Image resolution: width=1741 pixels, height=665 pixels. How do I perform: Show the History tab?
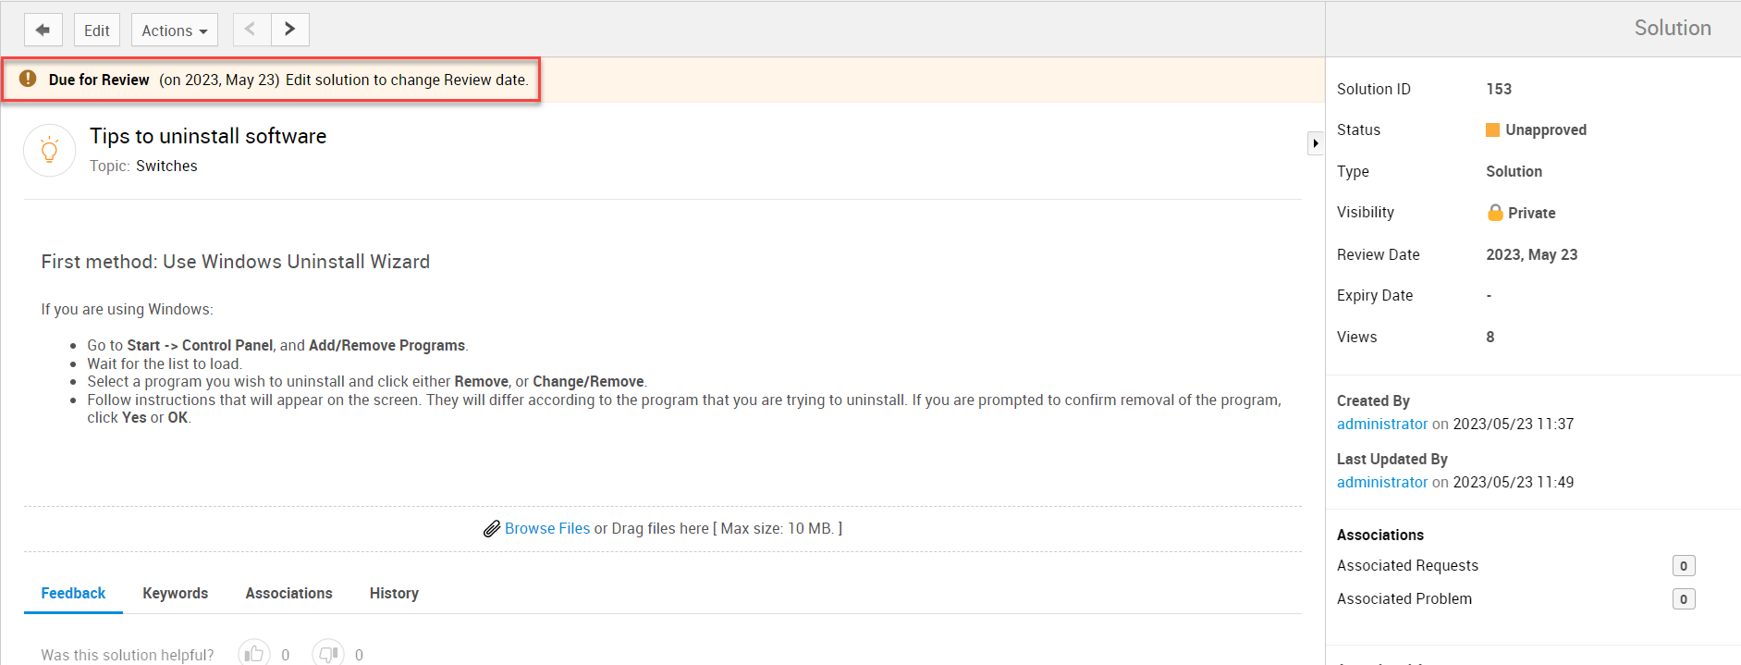tap(394, 593)
